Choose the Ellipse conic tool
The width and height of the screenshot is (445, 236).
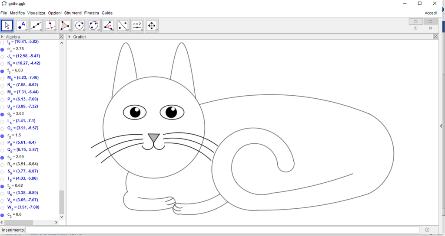pyautogui.click(x=94, y=26)
